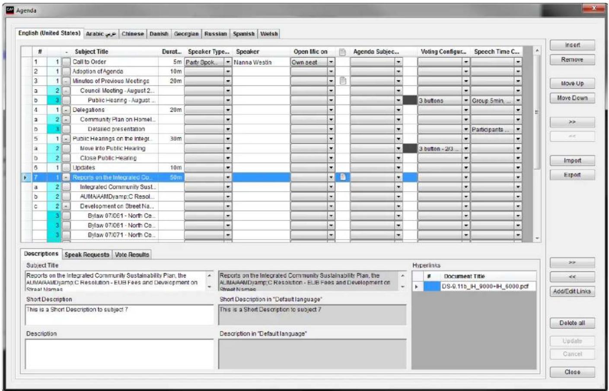Click the upper >> indent button beside the grid

click(572, 122)
